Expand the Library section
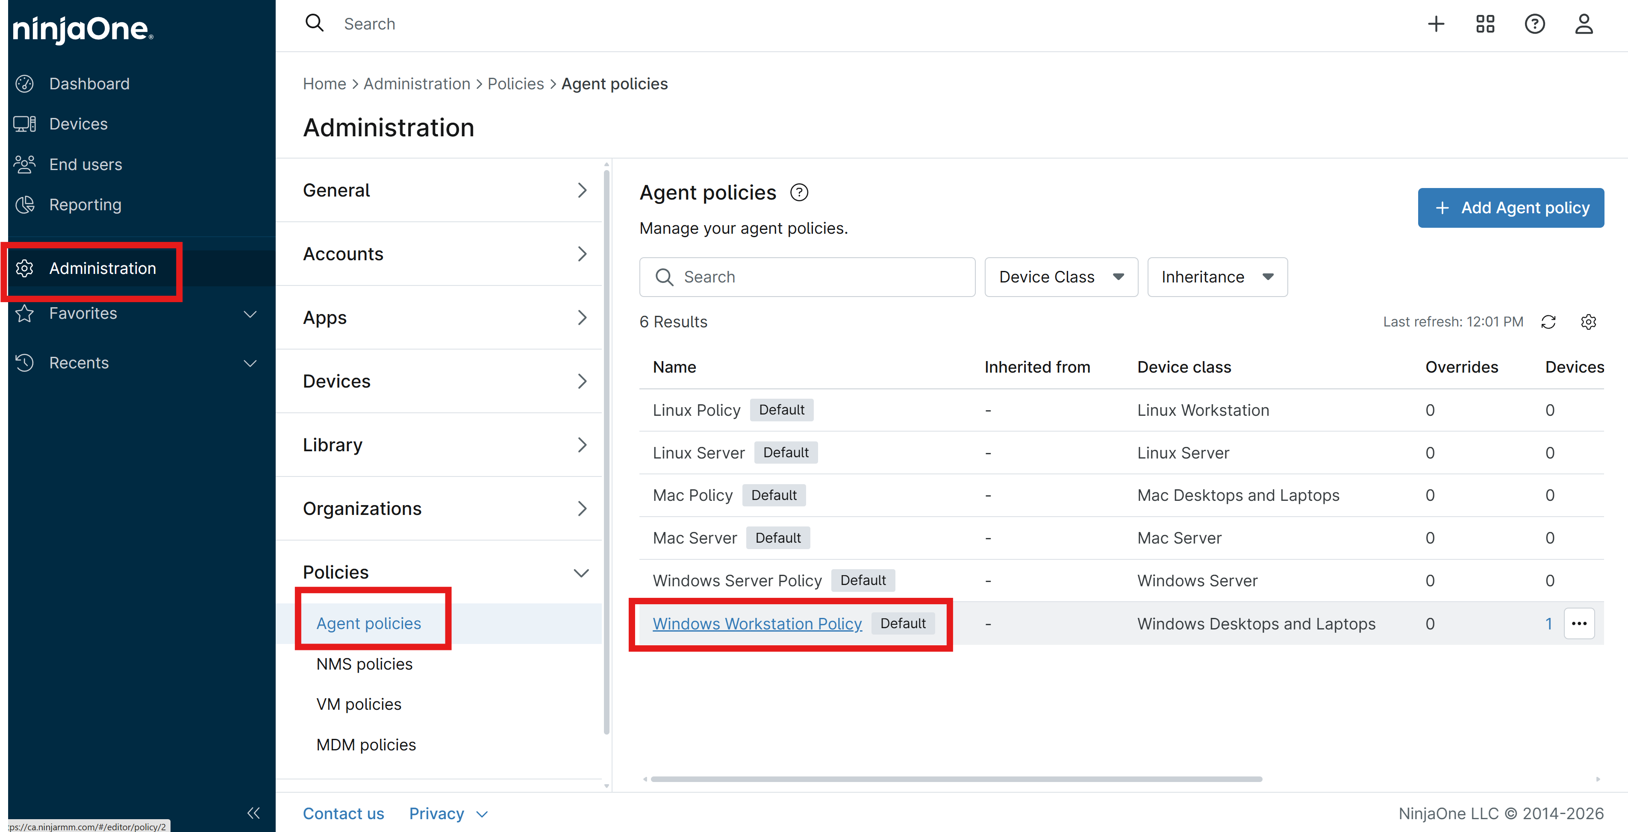The image size is (1628, 832). (439, 445)
